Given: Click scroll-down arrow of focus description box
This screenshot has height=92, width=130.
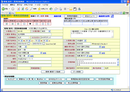Looking at the screenshot, I should tap(112, 36).
